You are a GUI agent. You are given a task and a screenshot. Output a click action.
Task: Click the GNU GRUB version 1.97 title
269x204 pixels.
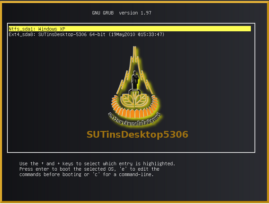(122, 13)
